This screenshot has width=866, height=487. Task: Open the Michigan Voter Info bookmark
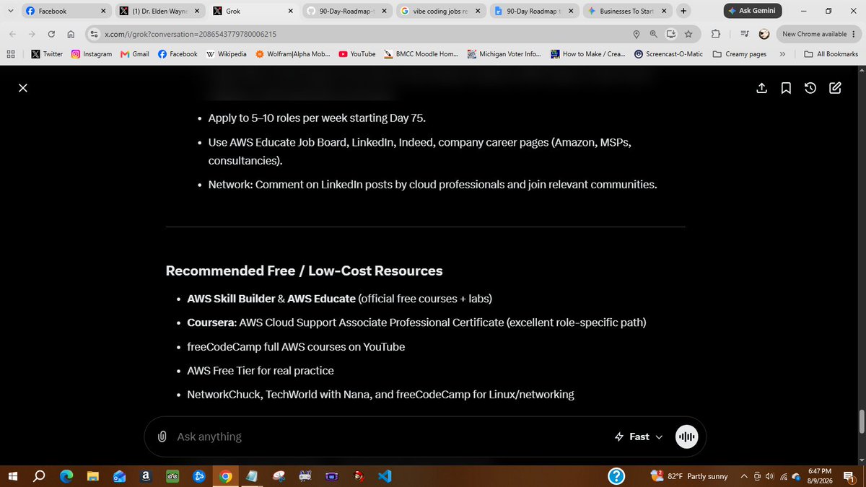pyautogui.click(x=504, y=54)
